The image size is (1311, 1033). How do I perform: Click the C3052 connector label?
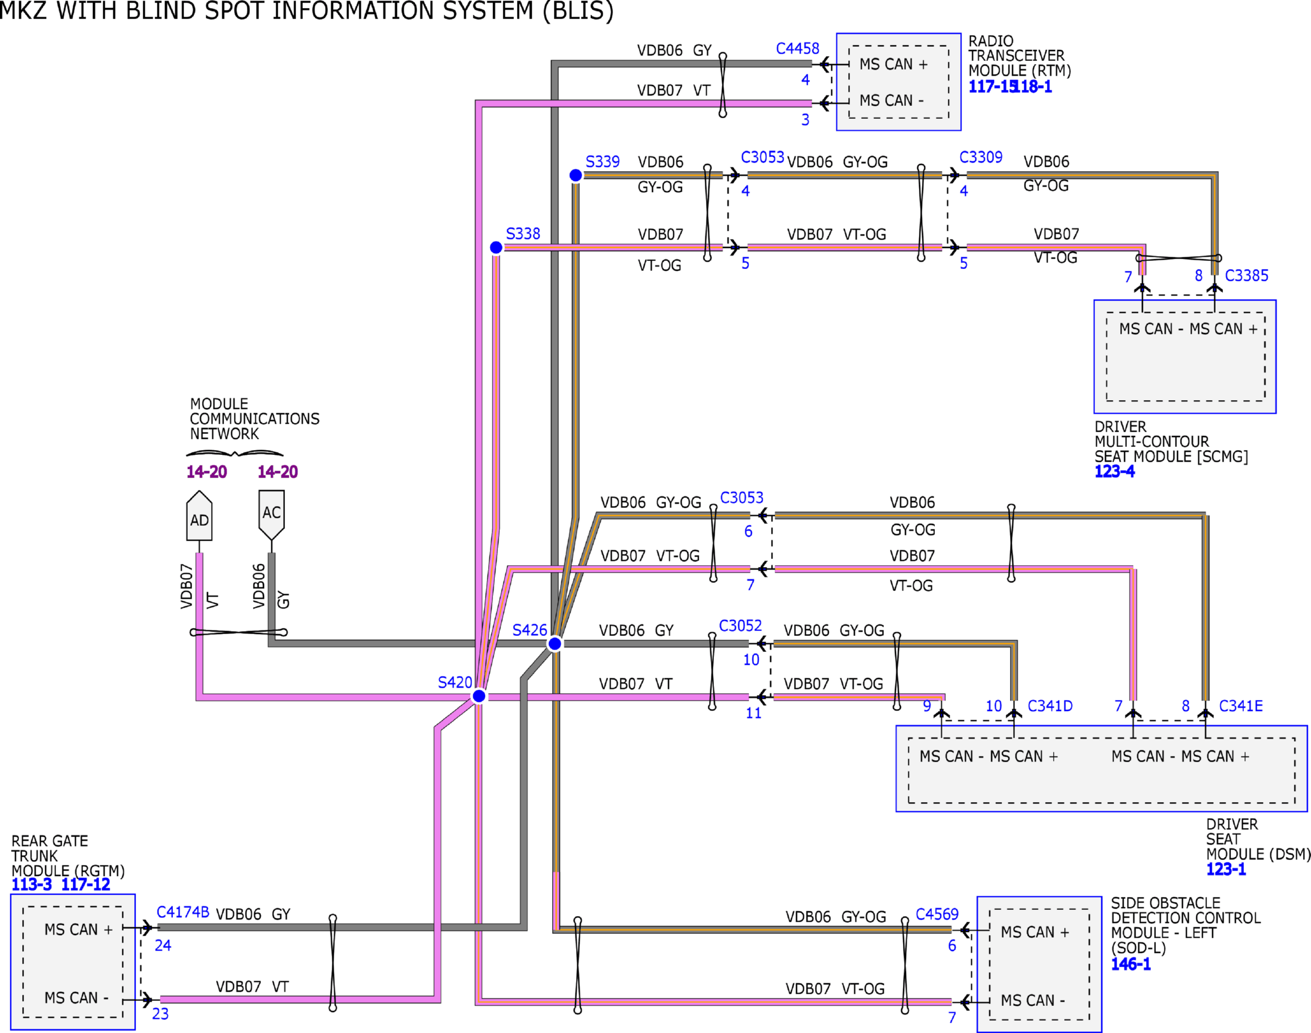pyautogui.click(x=740, y=626)
